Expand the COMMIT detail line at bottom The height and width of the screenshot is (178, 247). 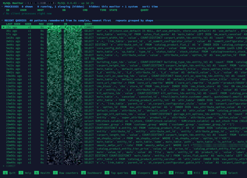(4, 166)
